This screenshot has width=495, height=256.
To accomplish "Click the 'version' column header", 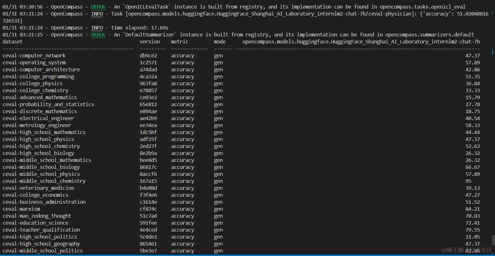I will tap(150, 42).
